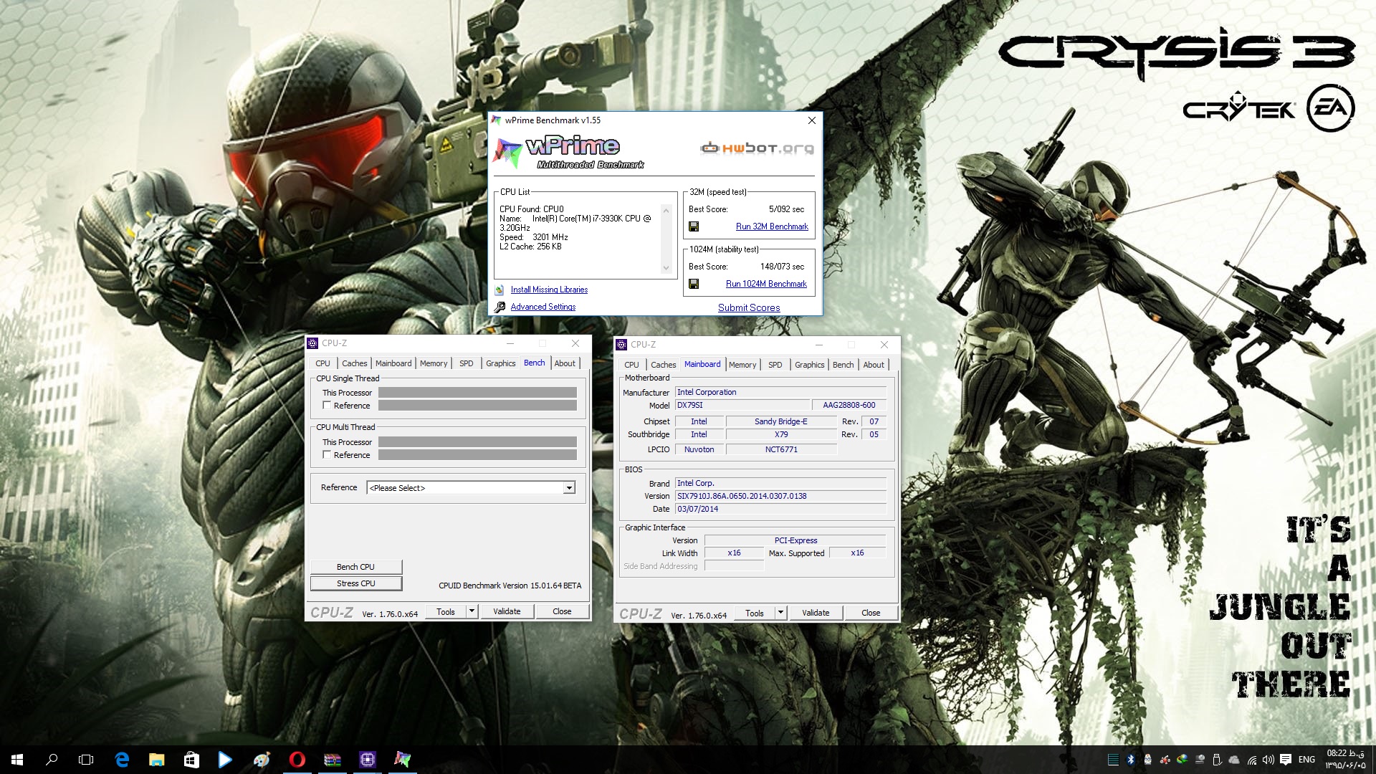
Task: Open Caches tab in Bench CPU-Z window
Action: tap(354, 363)
